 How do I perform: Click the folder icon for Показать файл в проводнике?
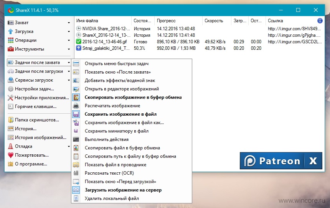tap(76, 164)
